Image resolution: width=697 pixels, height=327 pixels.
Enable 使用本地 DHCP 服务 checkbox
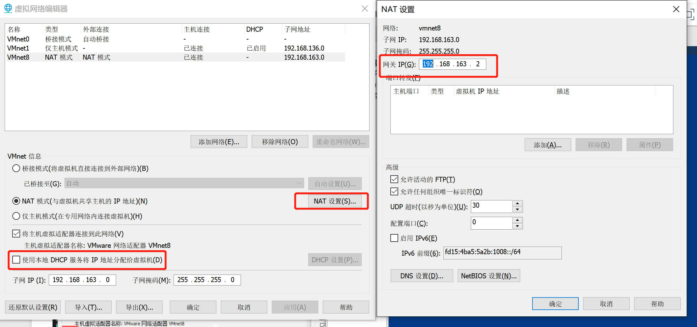point(16,260)
